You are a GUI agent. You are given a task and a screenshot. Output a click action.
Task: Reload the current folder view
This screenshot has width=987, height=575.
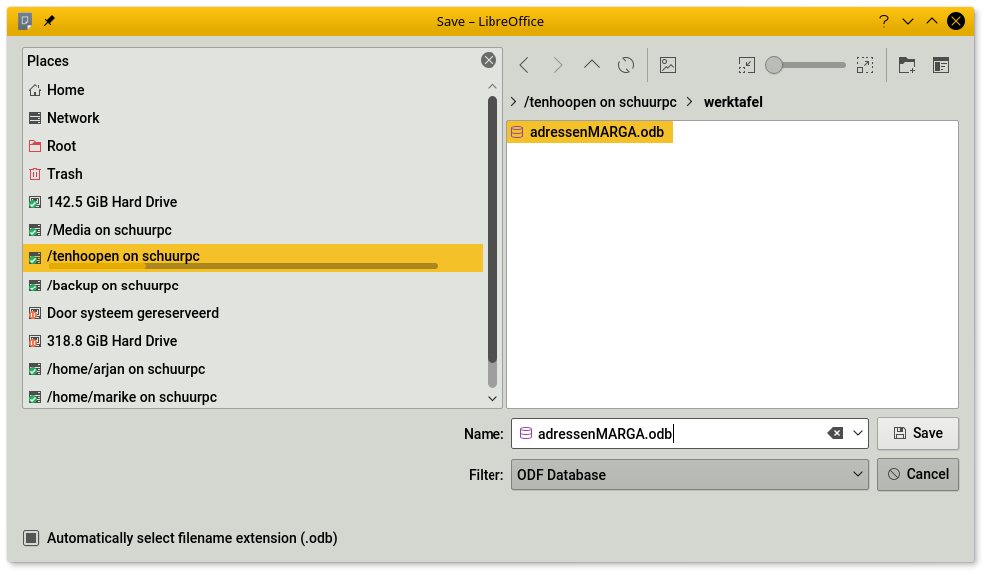(626, 65)
